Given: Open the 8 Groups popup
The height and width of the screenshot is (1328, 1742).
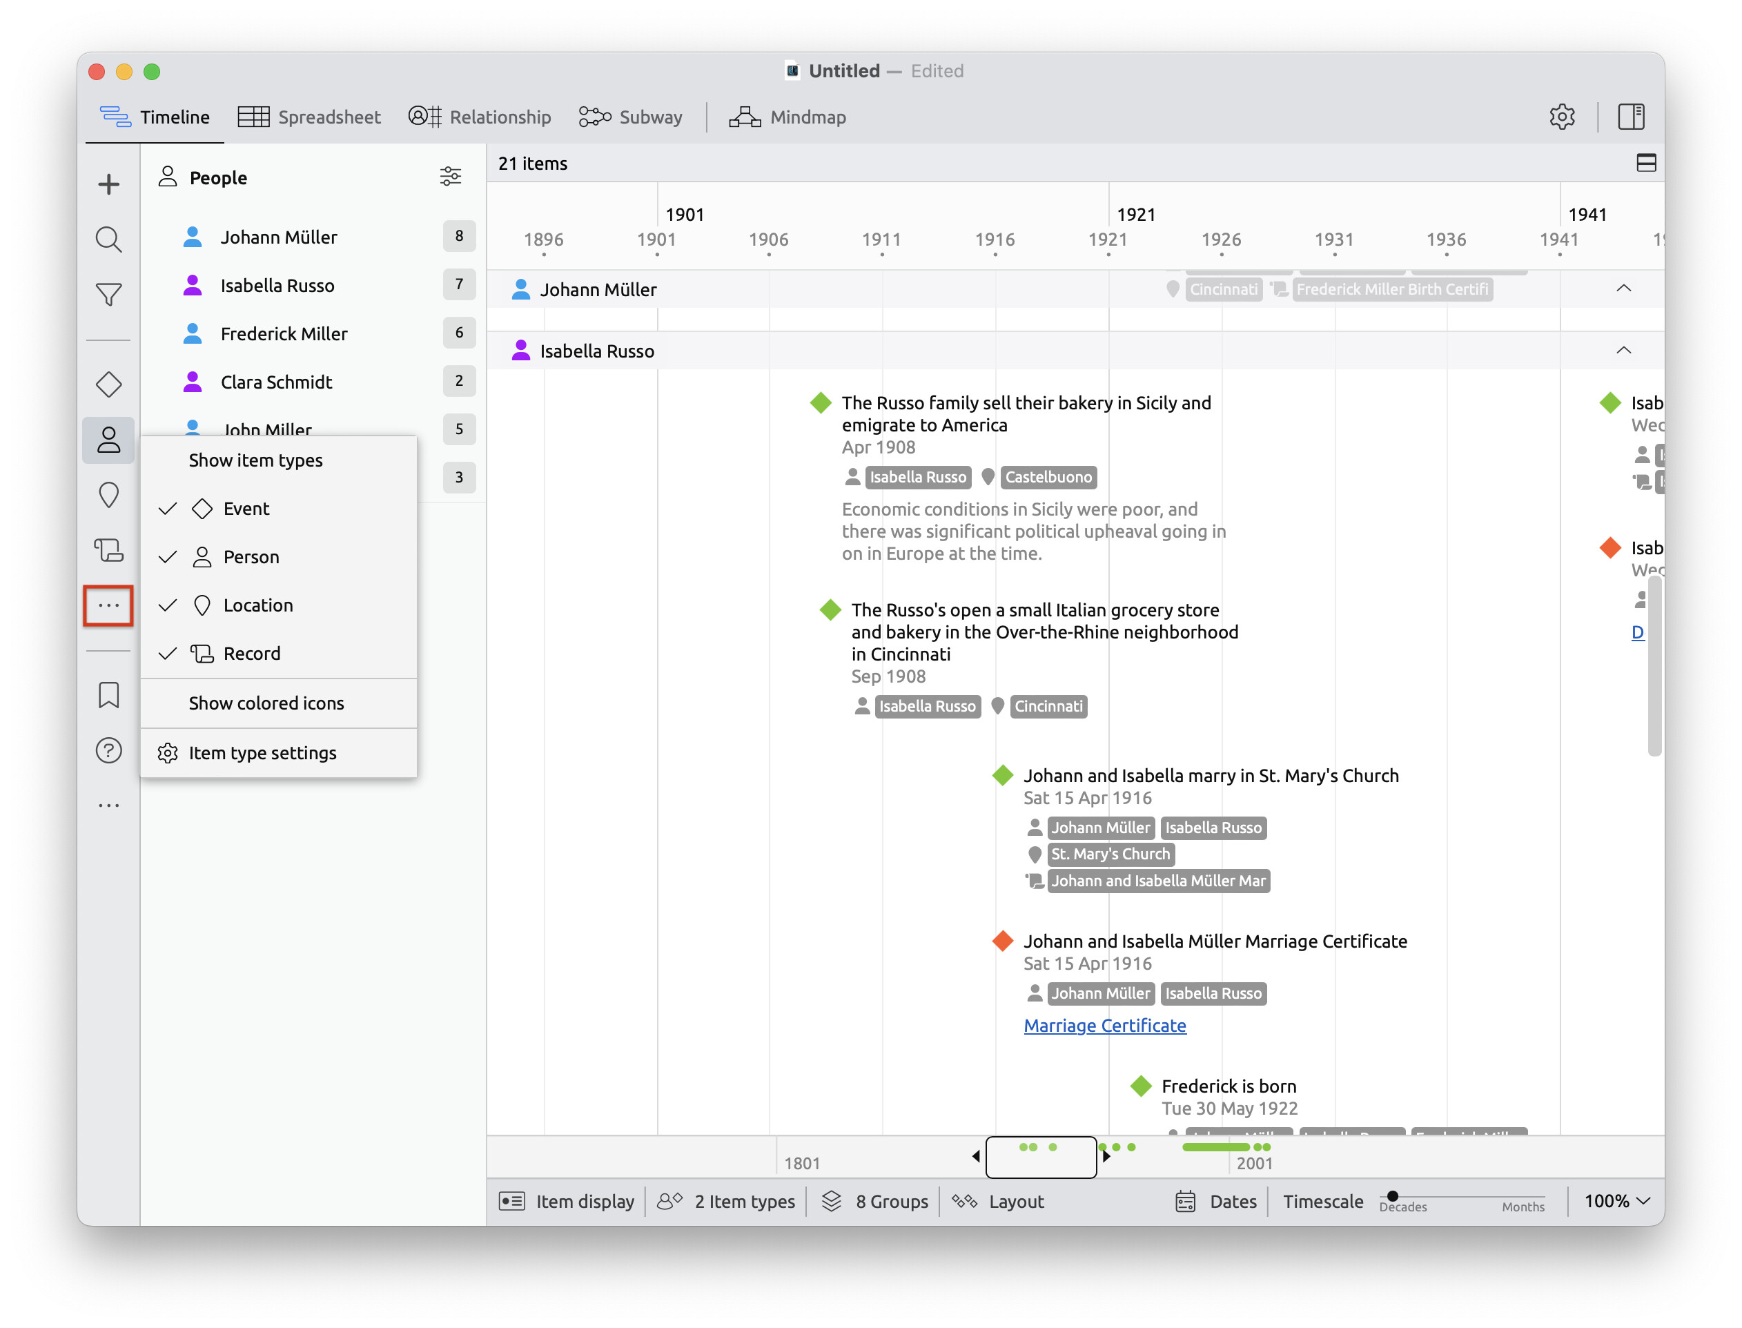Looking at the screenshot, I should click(x=874, y=1202).
